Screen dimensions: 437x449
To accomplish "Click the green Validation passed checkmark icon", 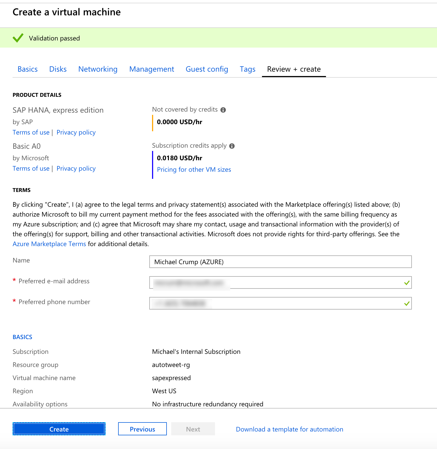I will tap(18, 38).
